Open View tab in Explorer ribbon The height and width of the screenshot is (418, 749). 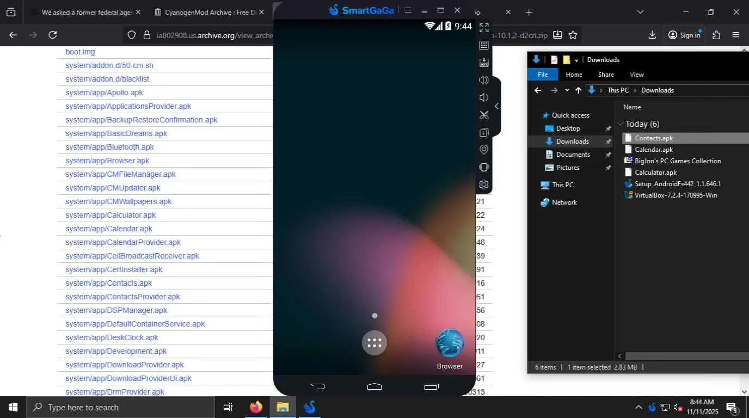[x=636, y=75]
